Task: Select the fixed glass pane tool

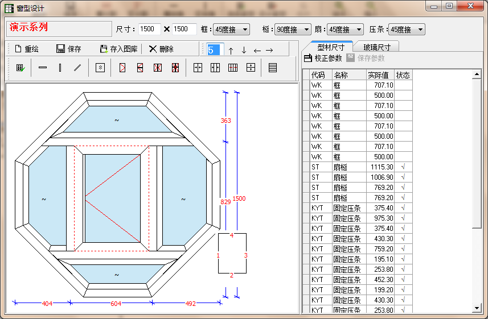Action: coord(100,68)
